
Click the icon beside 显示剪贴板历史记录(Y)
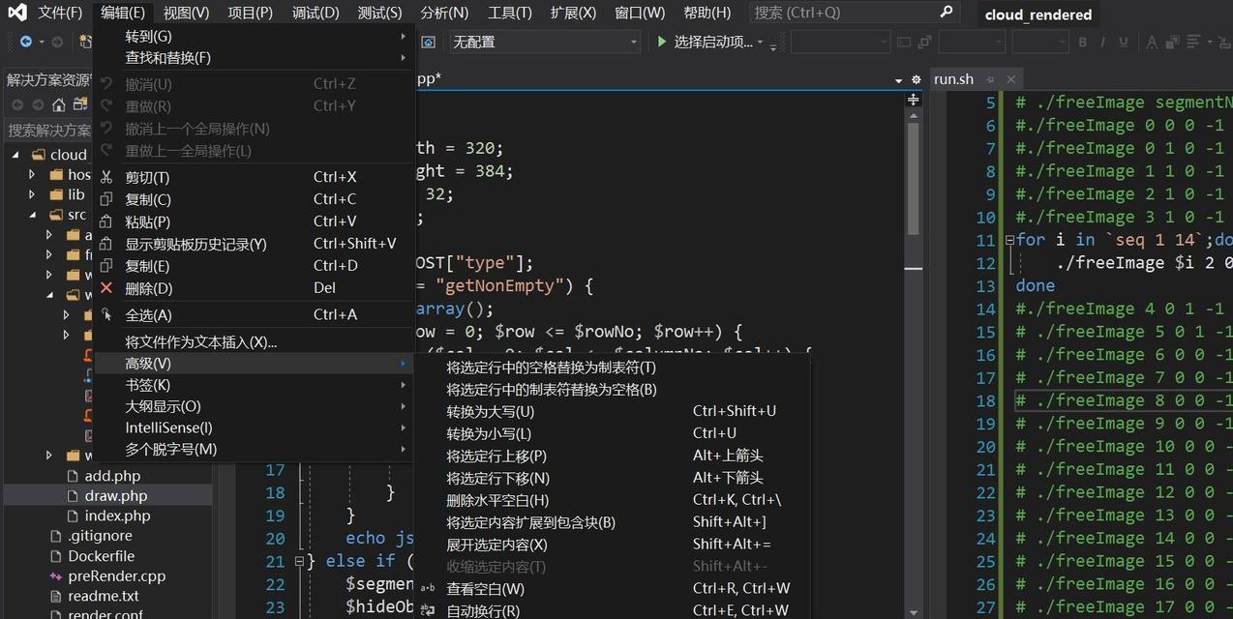pos(106,244)
